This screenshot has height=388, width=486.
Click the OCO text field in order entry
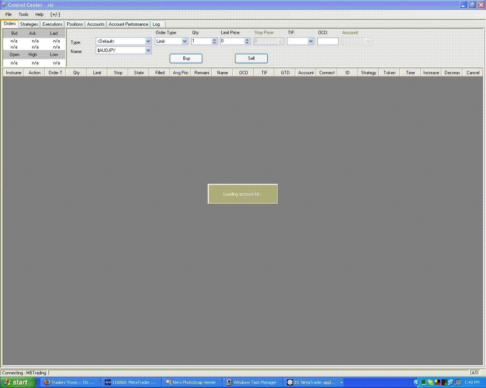pos(328,41)
